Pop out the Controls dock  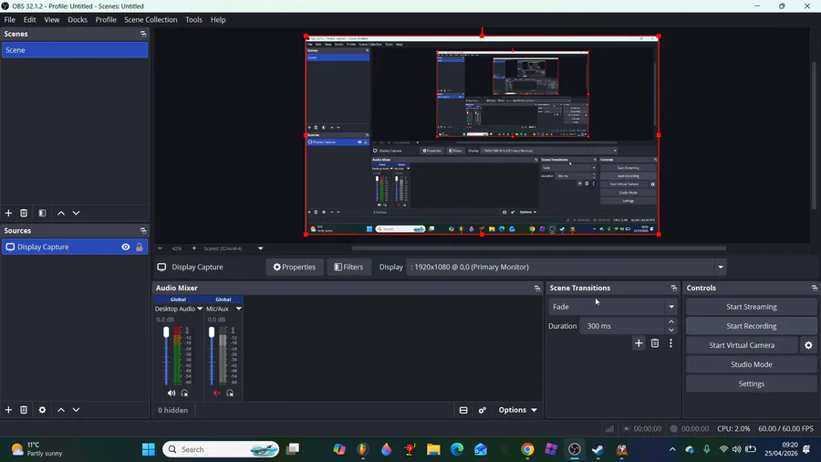[x=815, y=289]
